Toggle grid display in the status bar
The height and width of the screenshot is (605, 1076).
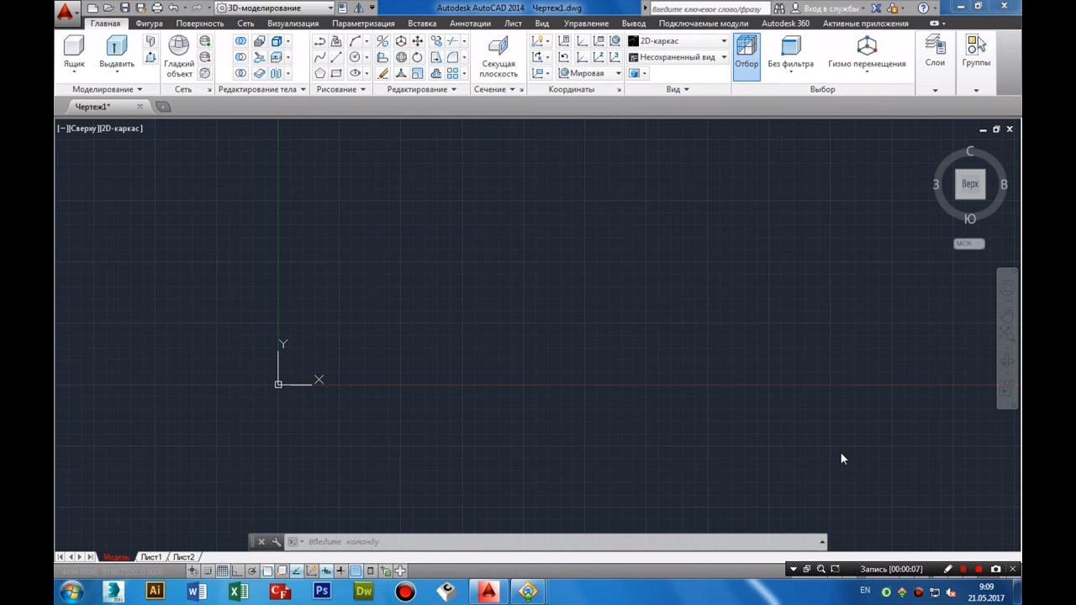coord(223,571)
